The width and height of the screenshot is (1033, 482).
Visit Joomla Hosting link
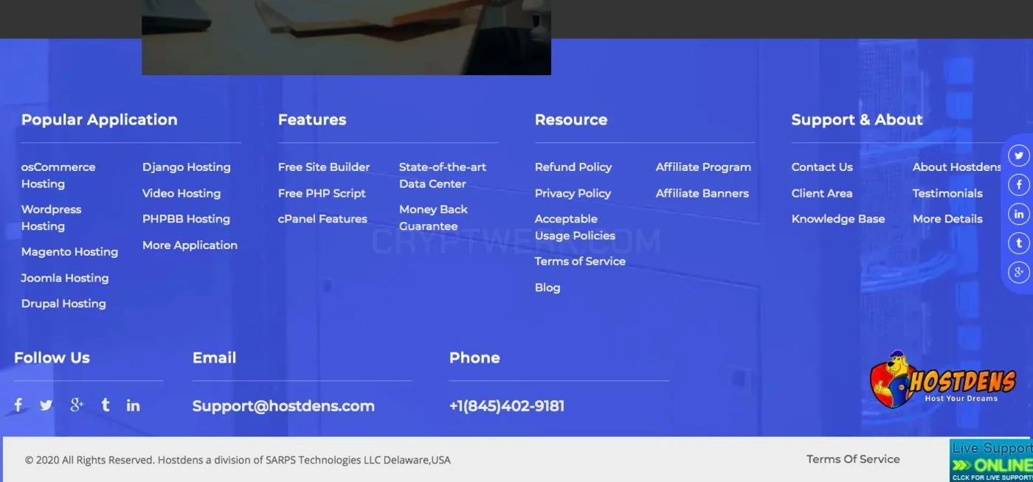click(65, 278)
